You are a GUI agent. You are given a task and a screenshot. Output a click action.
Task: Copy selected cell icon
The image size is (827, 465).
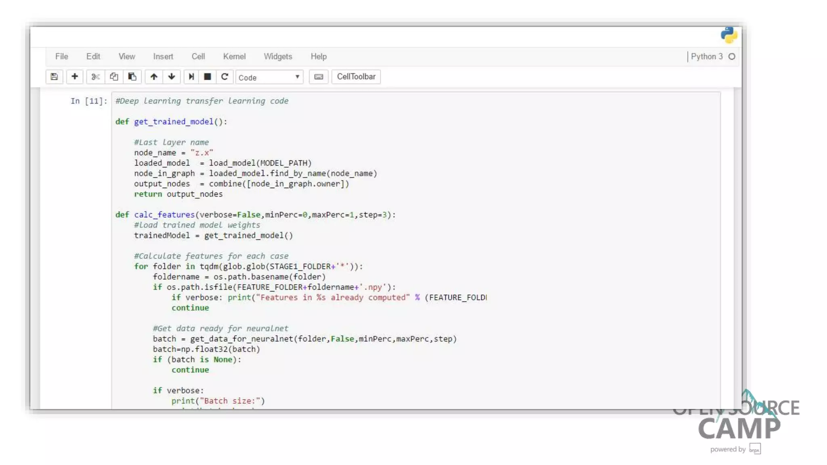click(114, 77)
